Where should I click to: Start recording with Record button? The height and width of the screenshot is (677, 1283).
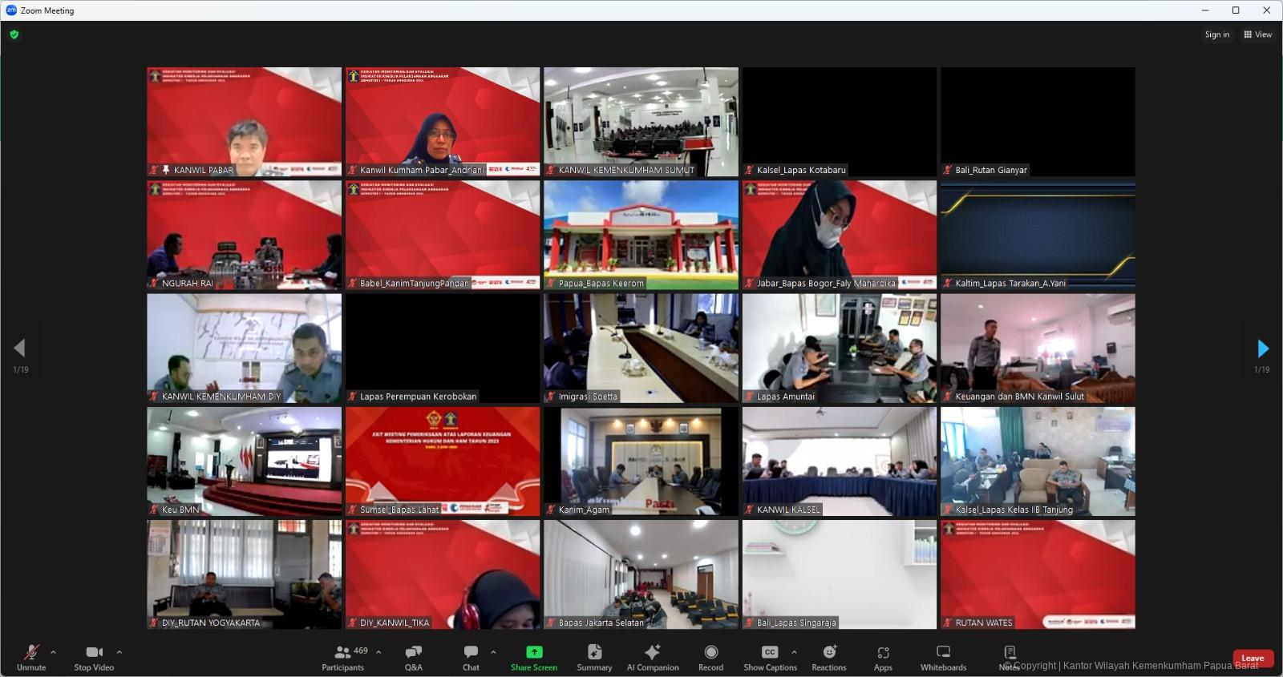point(710,657)
